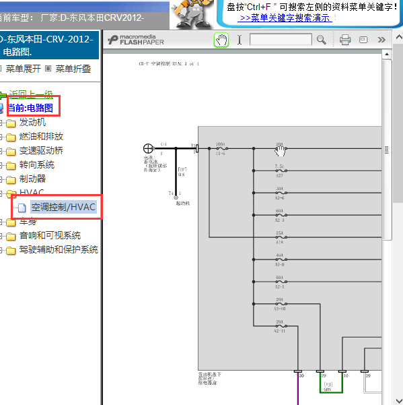Open the 燃油和排放 folder
The height and width of the screenshot is (405, 403).
tap(41, 136)
